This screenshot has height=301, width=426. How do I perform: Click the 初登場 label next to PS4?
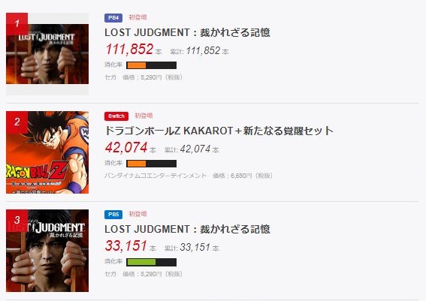point(137,17)
